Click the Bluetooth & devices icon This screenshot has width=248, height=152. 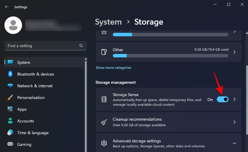click(10, 74)
